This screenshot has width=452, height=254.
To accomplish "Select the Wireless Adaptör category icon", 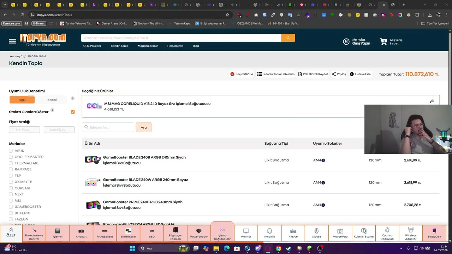I will (x=411, y=233).
